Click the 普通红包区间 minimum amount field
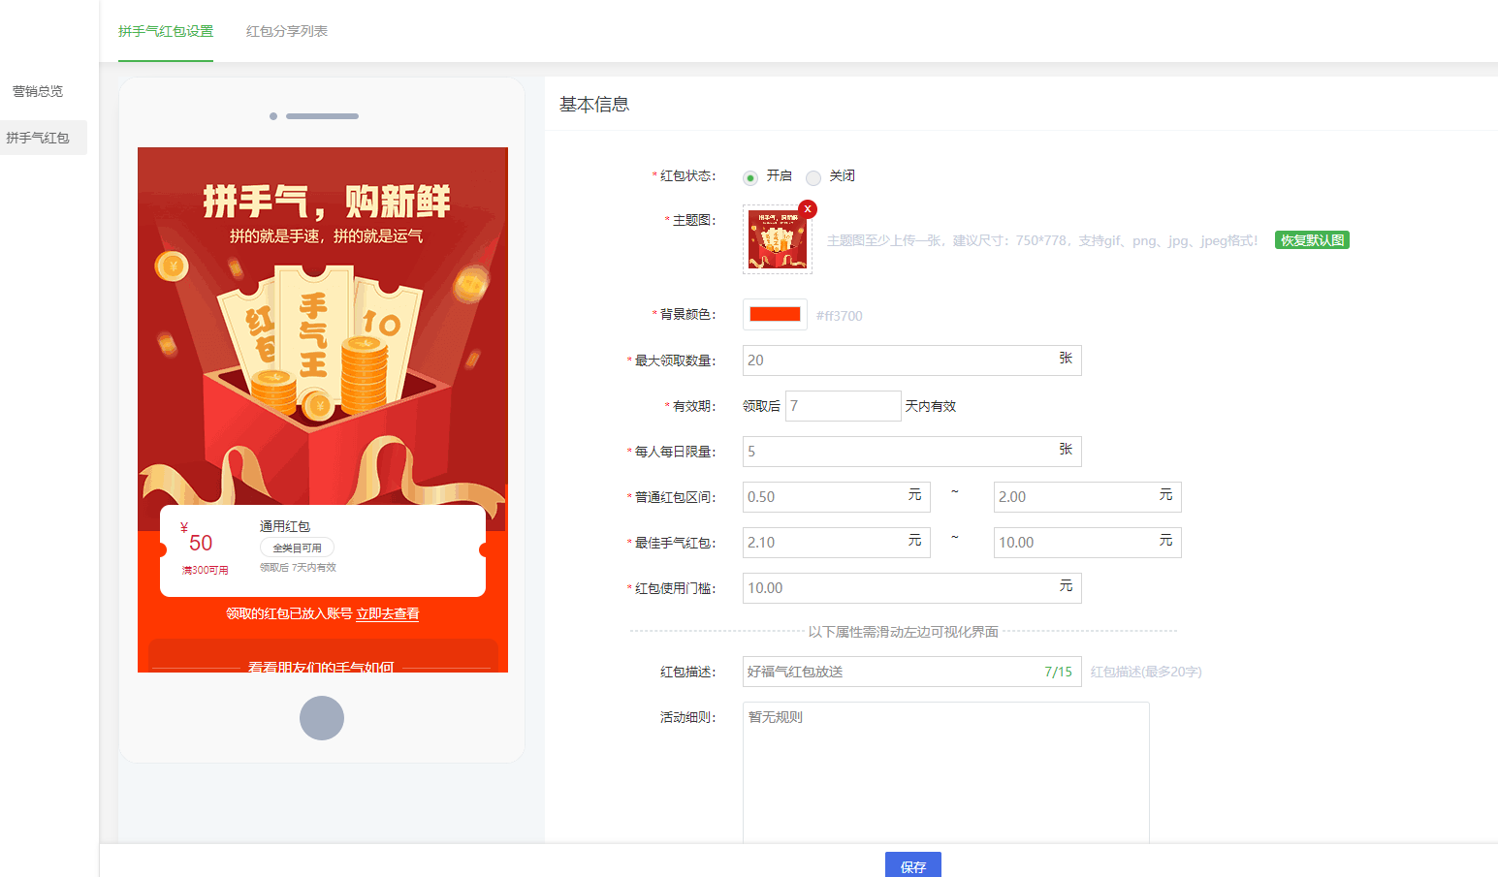 pos(824,497)
